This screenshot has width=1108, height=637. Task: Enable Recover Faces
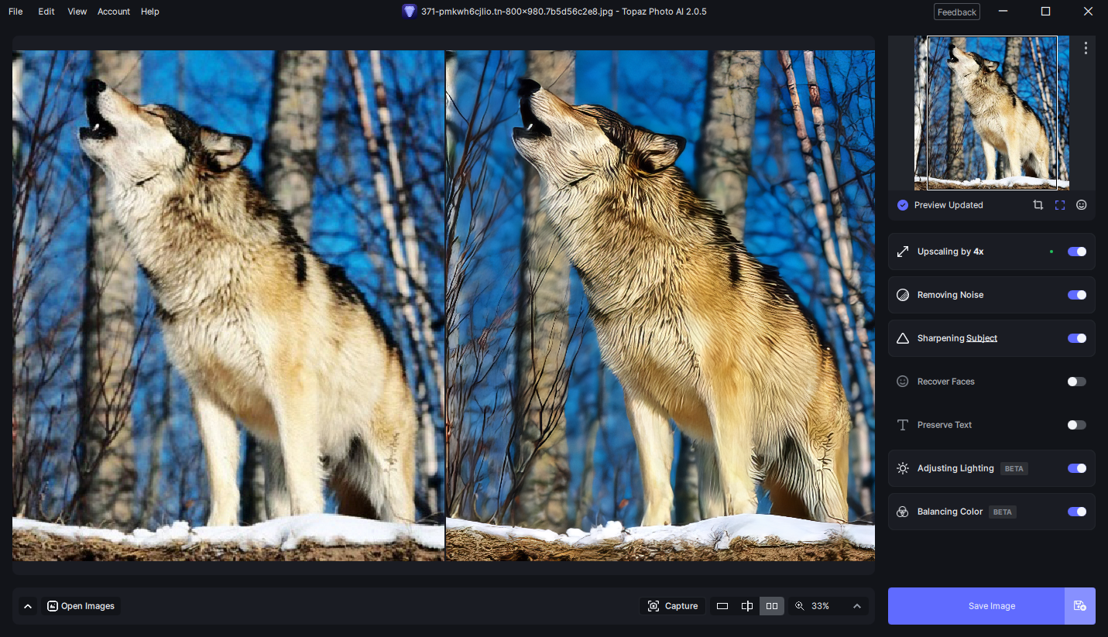click(1076, 381)
